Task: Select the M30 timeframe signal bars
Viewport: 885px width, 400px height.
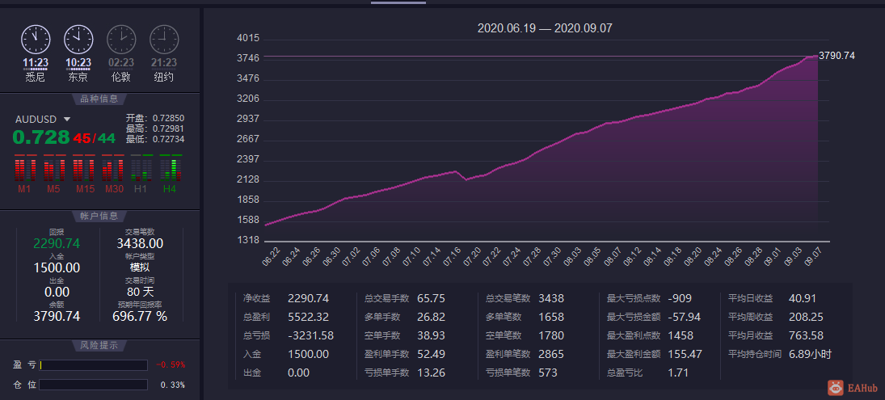Action: pos(113,167)
